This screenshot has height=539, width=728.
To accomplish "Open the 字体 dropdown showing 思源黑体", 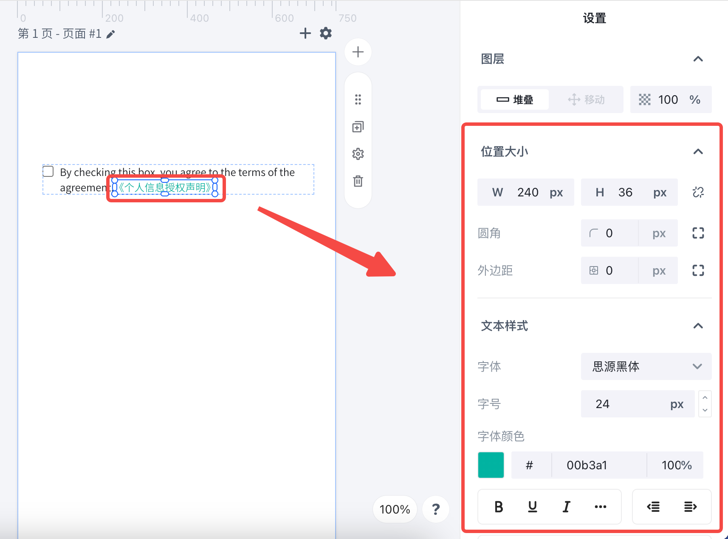I will coord(646,366).
